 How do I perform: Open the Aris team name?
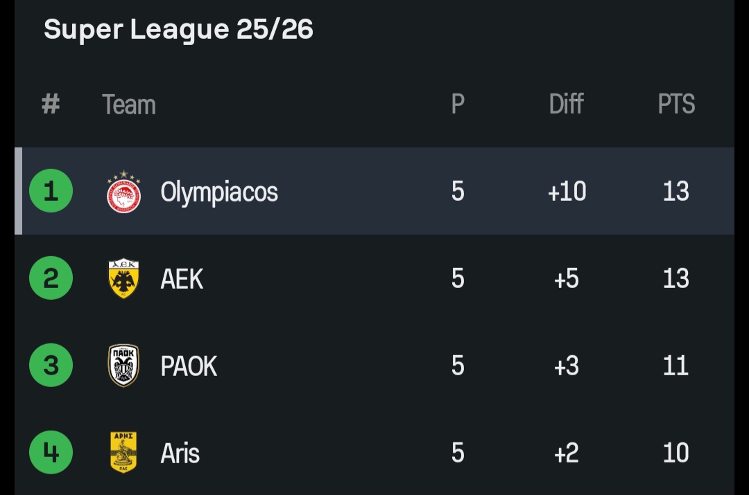(180, 453)
